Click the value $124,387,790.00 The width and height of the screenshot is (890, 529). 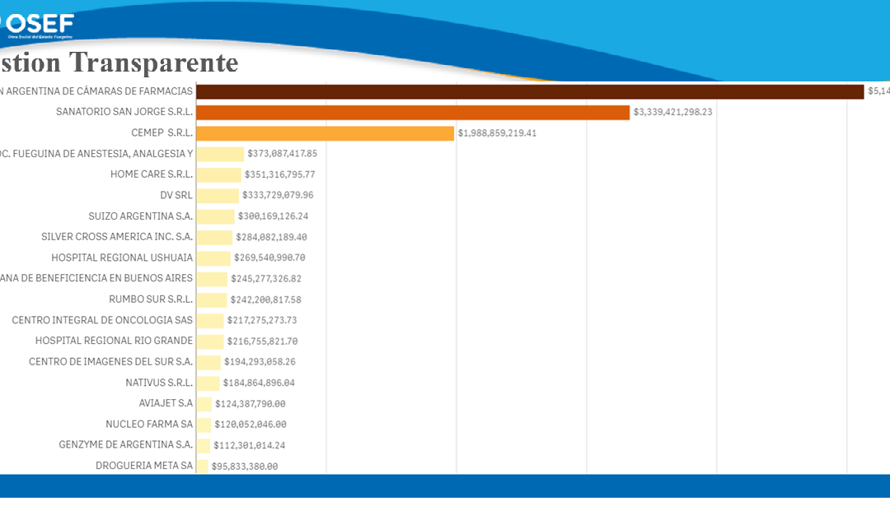point(251,404)
